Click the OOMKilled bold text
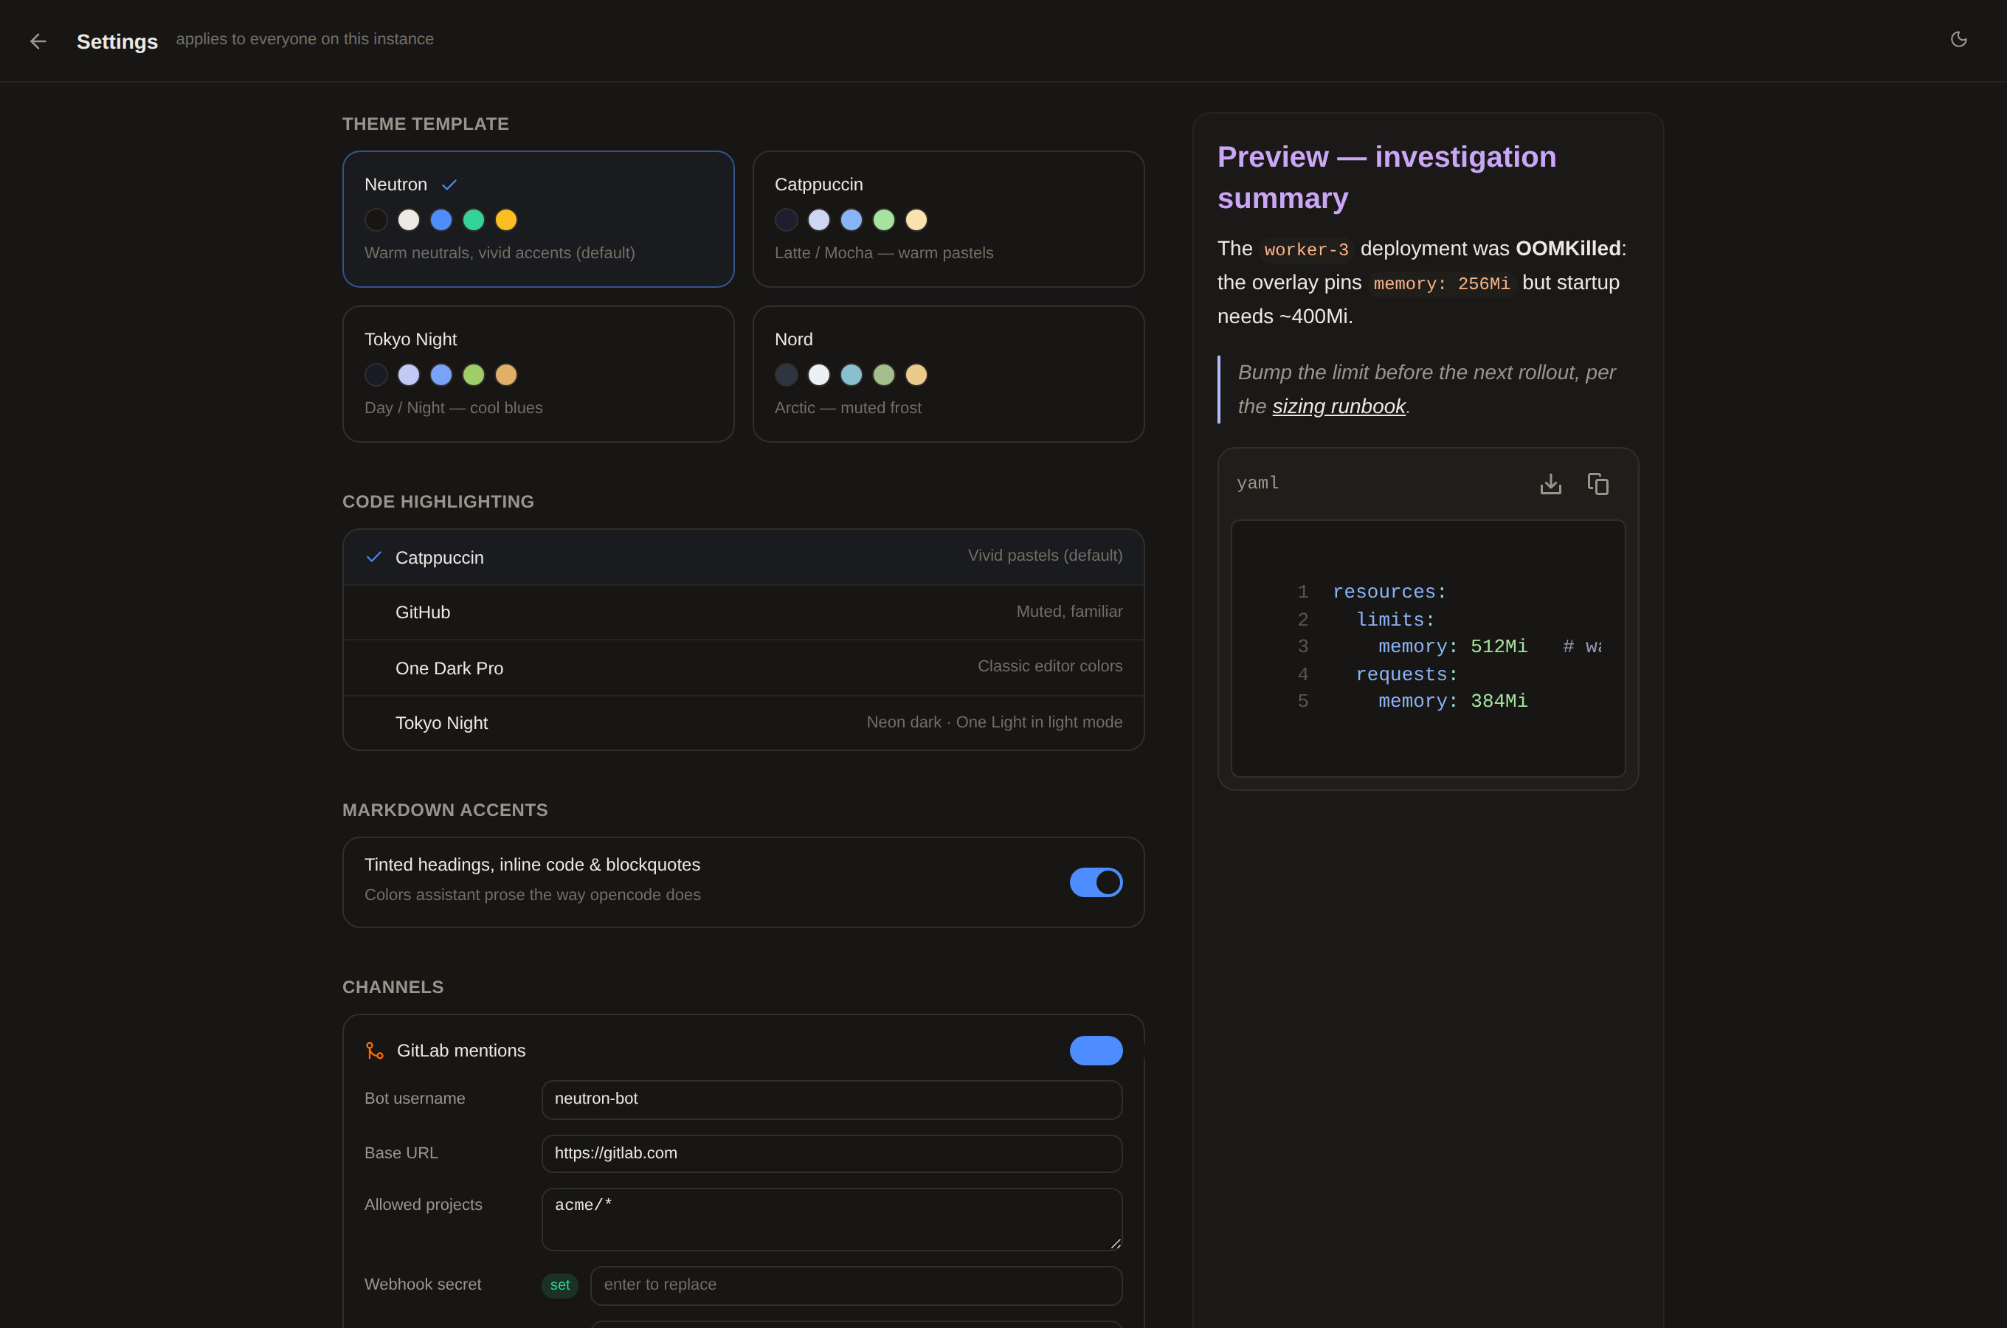2007x1328 pixels. pos(1569,248)
